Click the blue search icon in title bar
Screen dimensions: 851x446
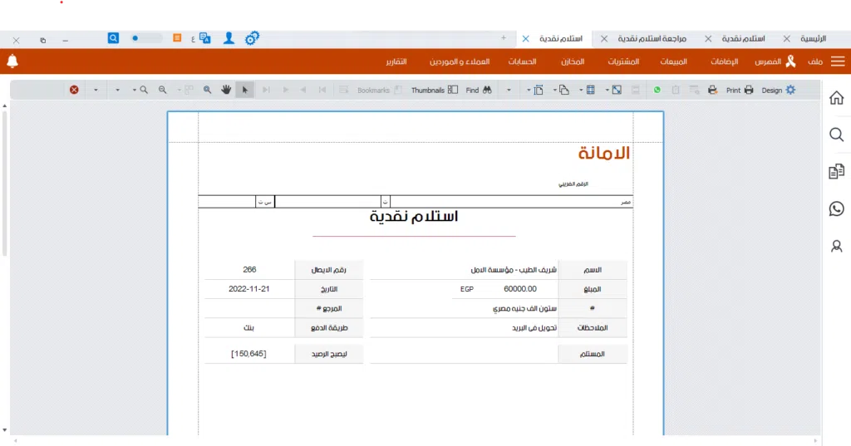[113, 38]
